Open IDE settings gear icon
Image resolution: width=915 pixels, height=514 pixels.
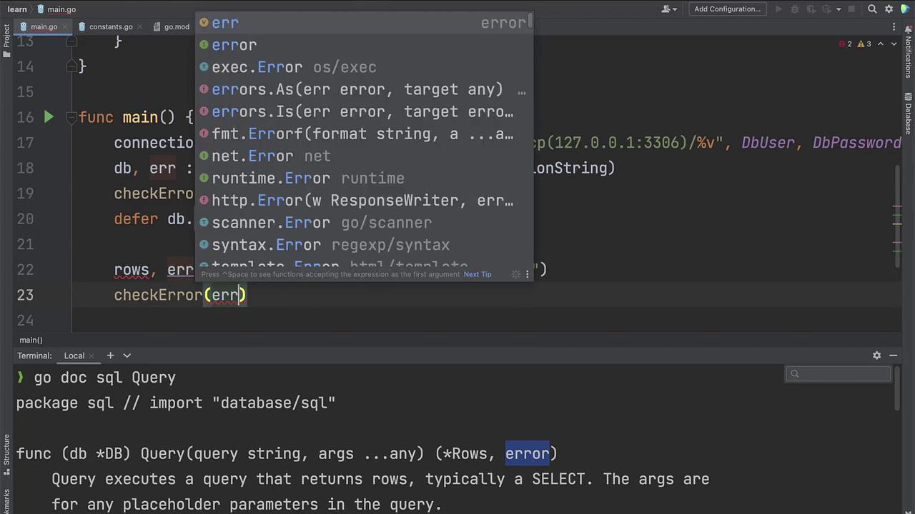tap(889, 9)
